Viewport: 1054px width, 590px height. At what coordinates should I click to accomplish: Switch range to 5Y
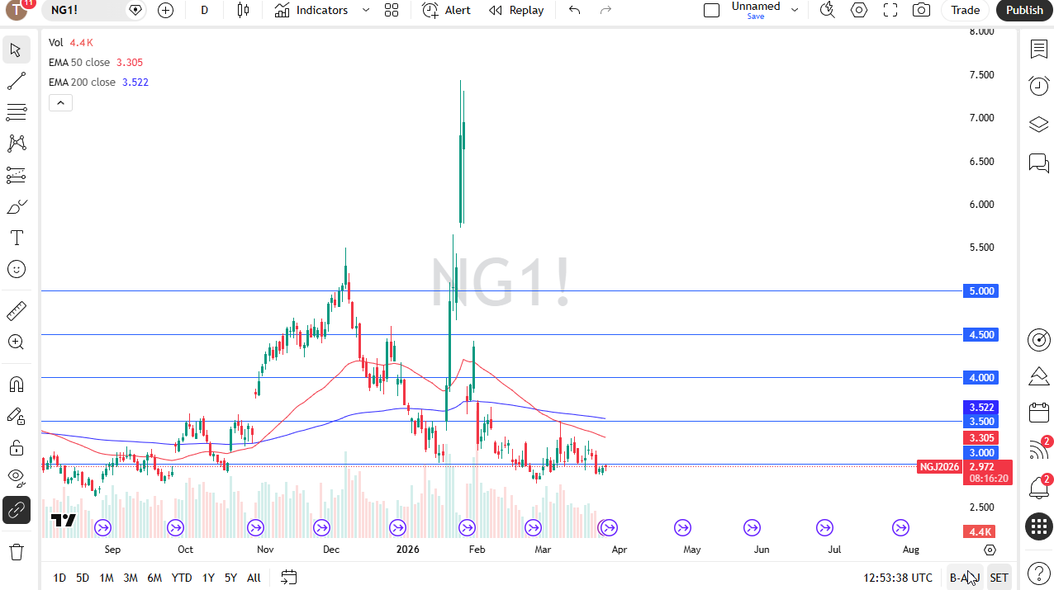[x=230, y=578]
